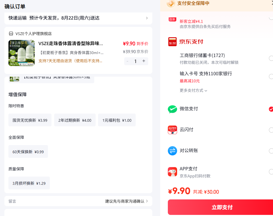Click 共减: ¥30.00 savings text
The image size is (273, 216).
(x=206, y=192)
